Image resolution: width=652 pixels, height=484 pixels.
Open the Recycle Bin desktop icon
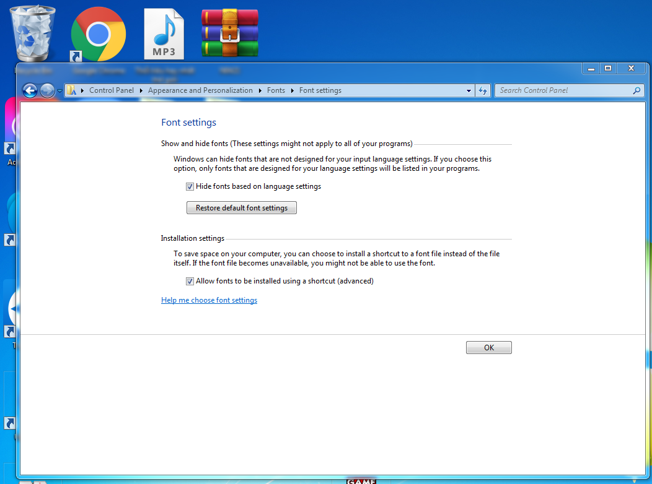click(32, 33)
